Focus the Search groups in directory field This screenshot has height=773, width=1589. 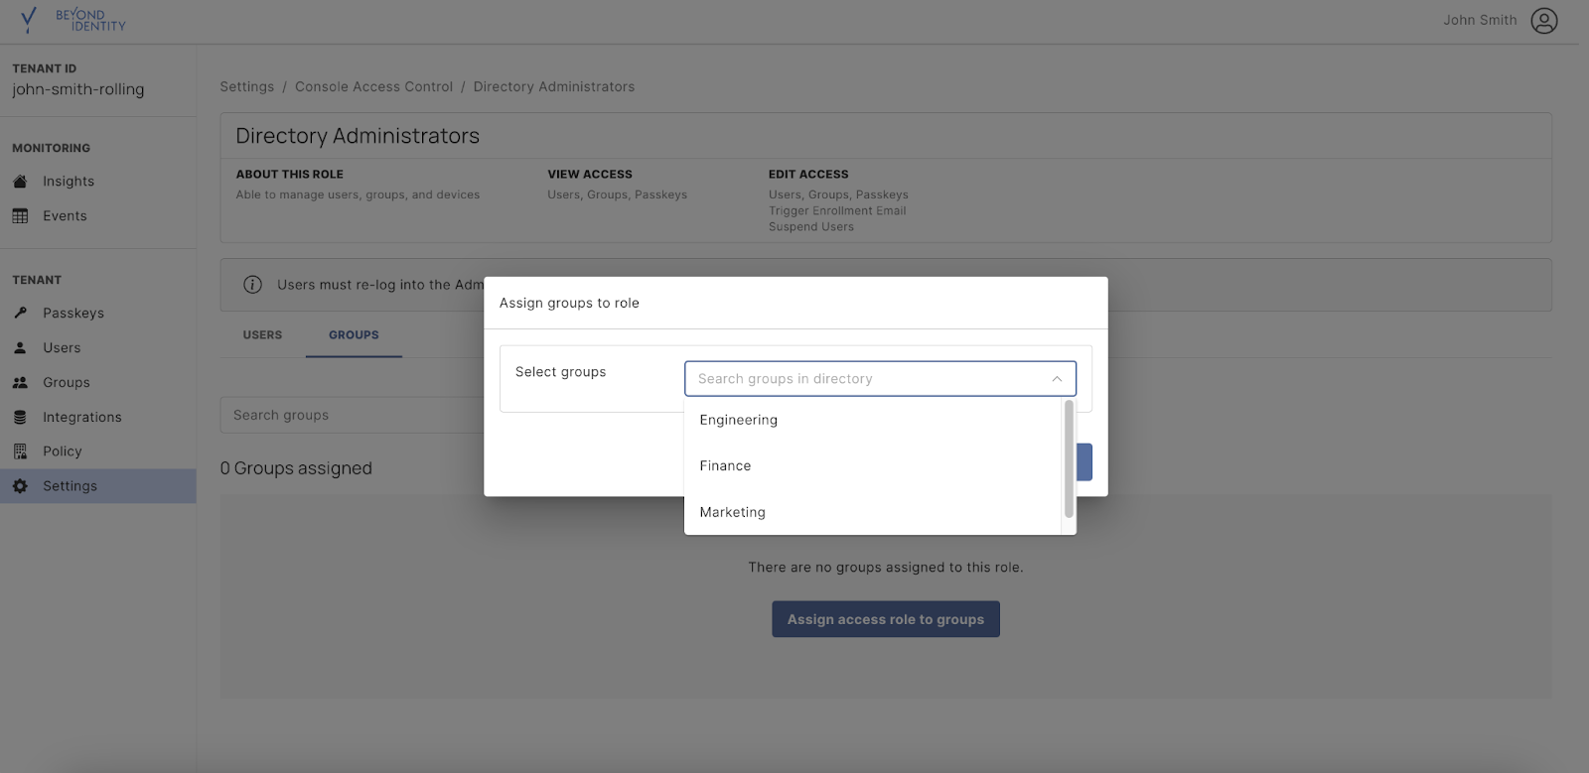864,379
